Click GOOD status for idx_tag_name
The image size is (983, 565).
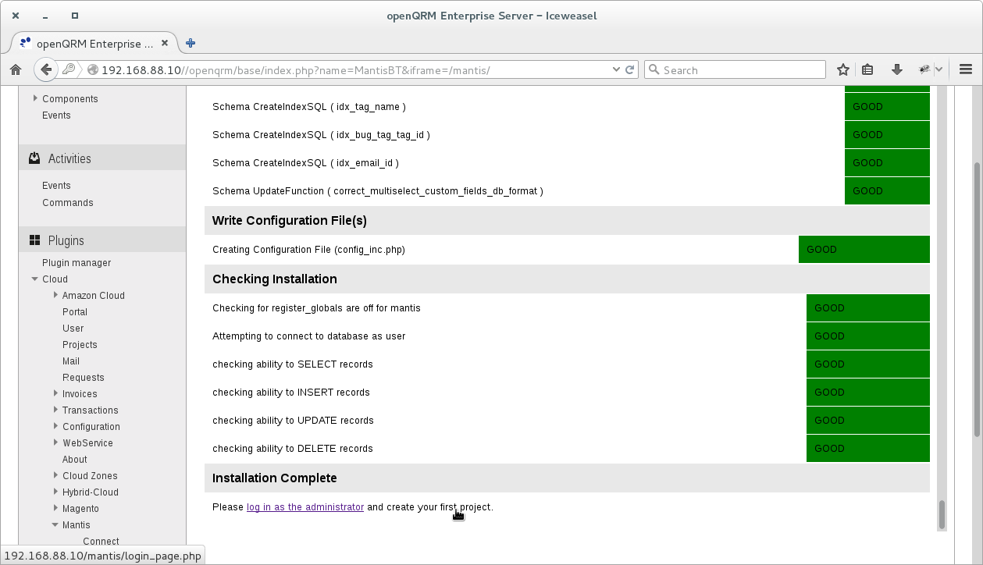[887, 107]
